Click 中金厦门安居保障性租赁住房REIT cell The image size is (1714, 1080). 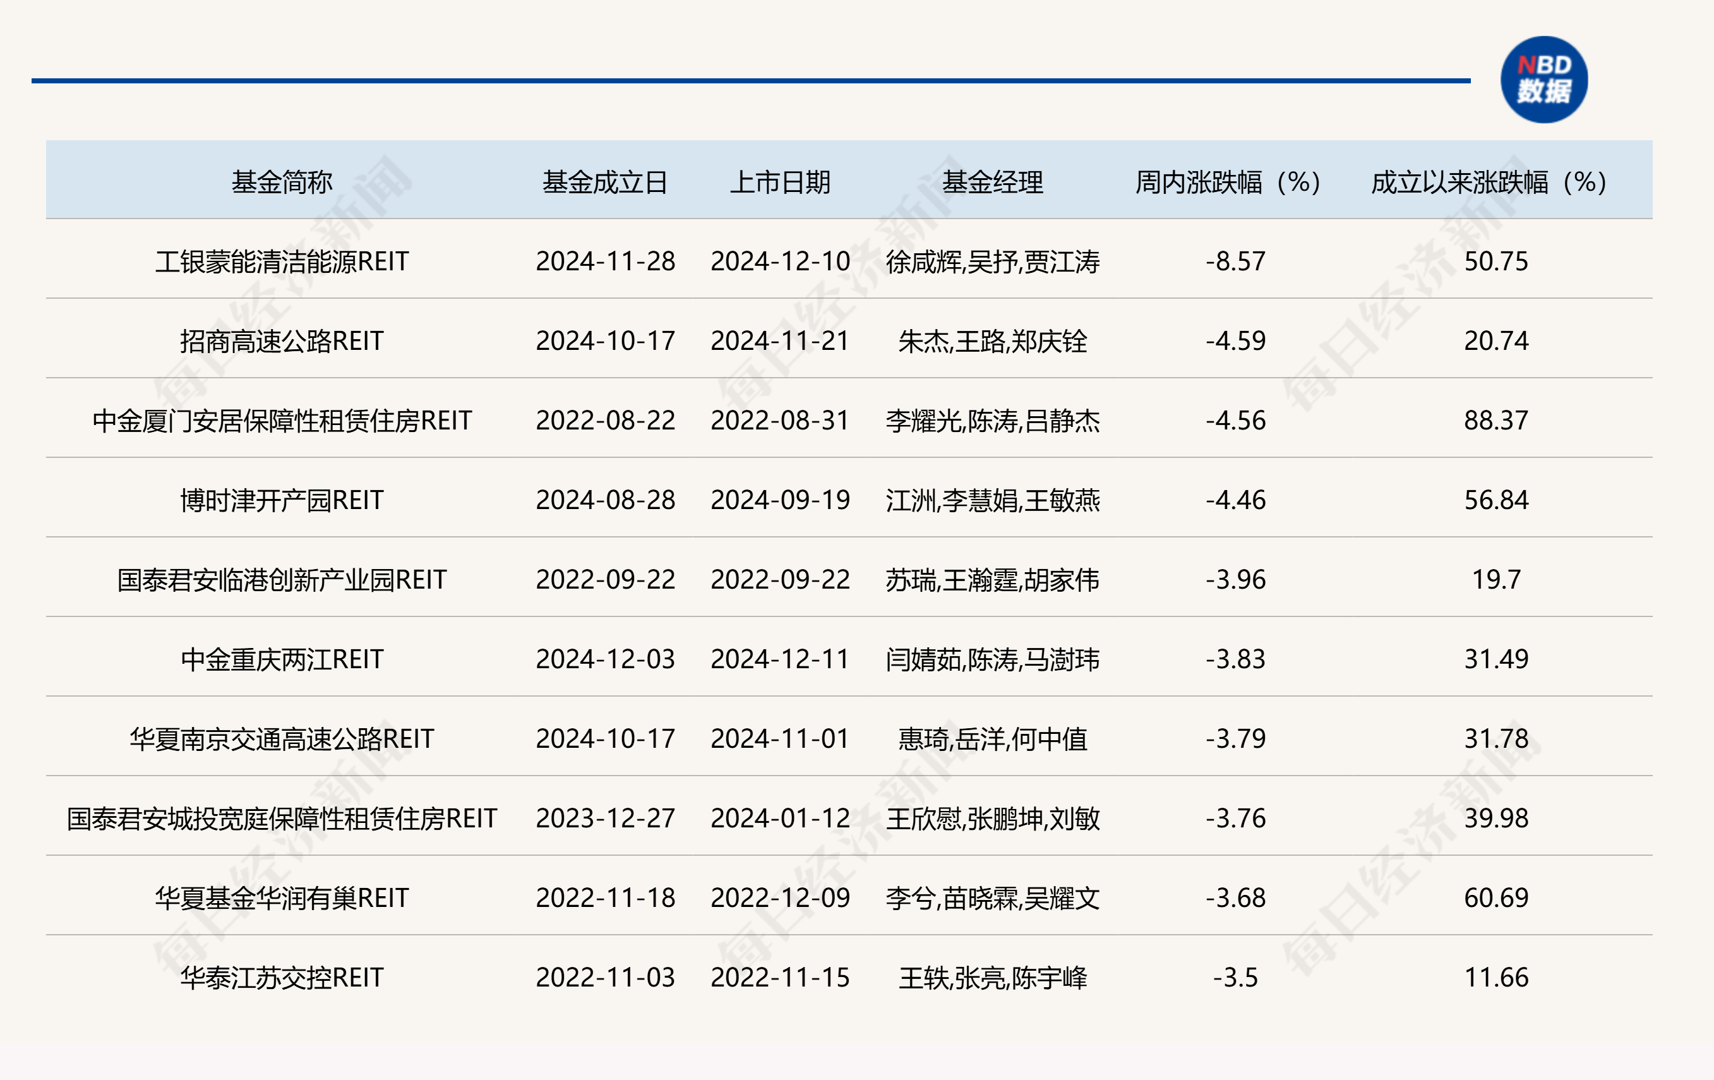(282, 421)
